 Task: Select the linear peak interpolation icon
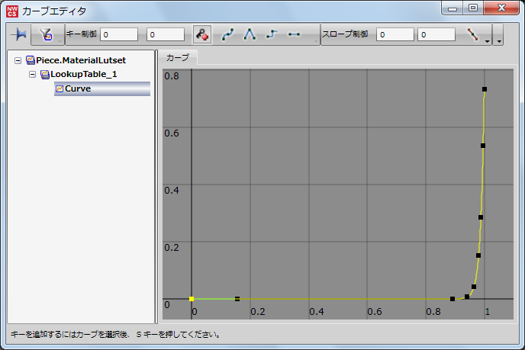(250, 34)
